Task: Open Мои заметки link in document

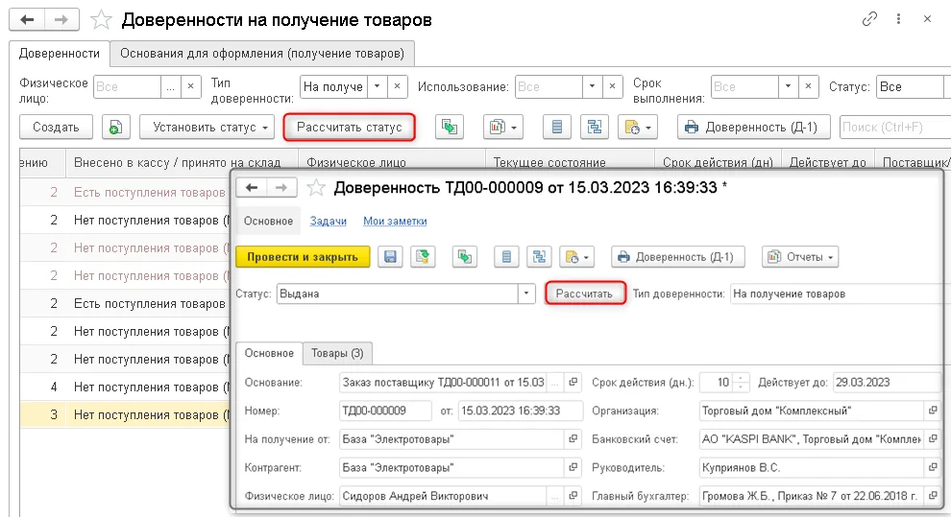Action: click(395, 222)
